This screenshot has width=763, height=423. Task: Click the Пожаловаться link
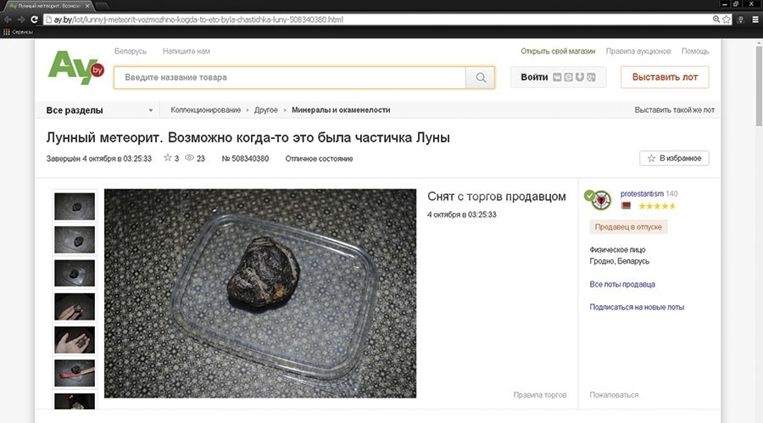(x=614, y=395)
